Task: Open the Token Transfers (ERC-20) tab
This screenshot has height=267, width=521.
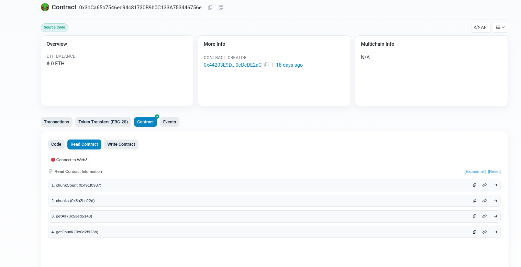Action: pos(103,122)
